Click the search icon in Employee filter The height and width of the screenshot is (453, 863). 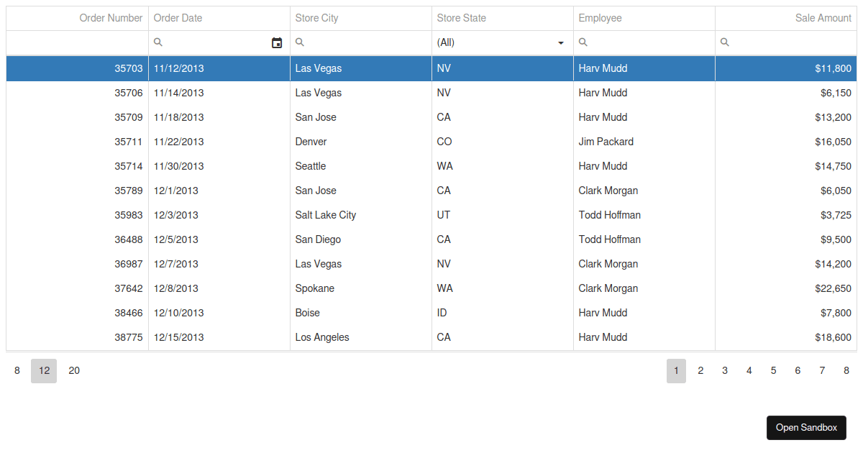pos(583,42)
